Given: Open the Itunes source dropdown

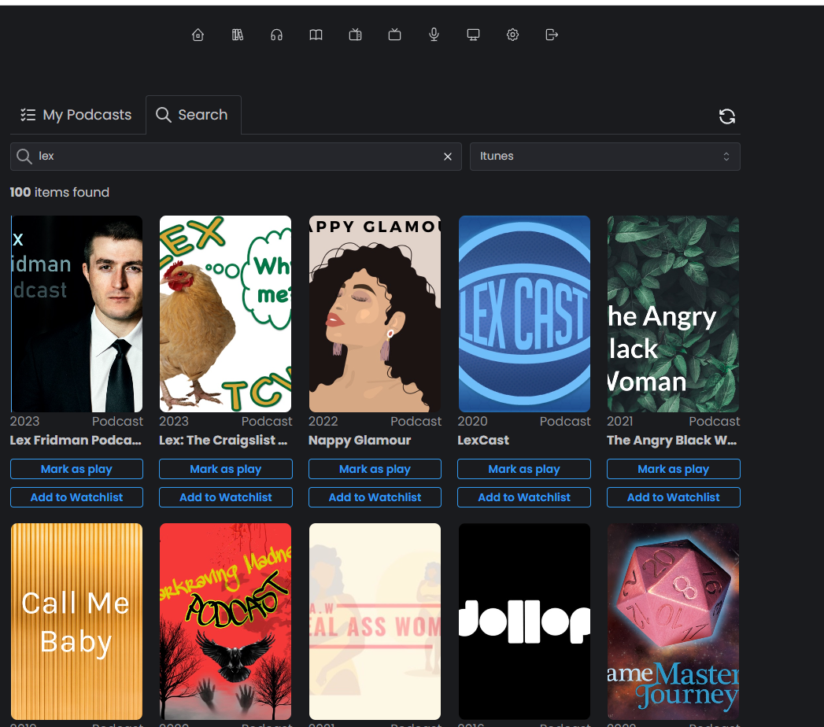Looking at the screenshot, I should click(604, 157).
